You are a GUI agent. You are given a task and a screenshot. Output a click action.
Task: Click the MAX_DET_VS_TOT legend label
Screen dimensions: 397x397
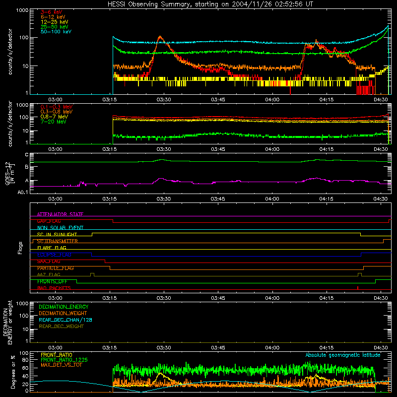pos(62,365)
